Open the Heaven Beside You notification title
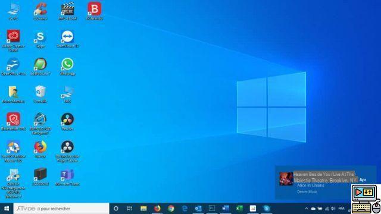381x214 pixels. coord(326,177)
